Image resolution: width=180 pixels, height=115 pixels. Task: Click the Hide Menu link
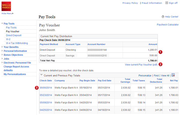[7, 13]
